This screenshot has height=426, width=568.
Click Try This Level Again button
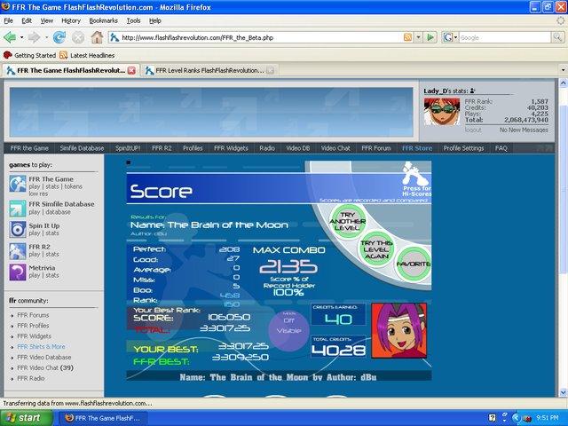click(376, 249)
